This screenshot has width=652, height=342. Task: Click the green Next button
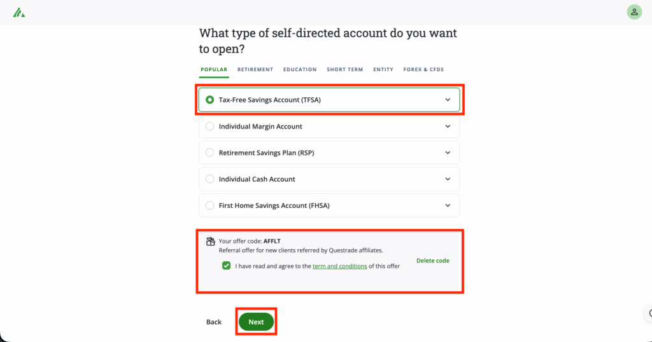coord(256,322)
